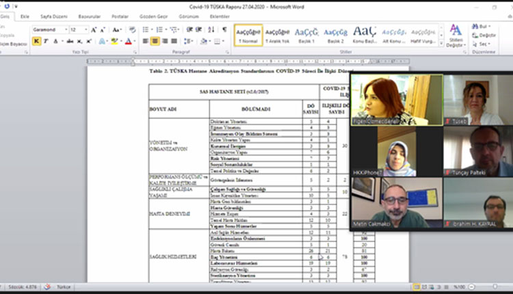Click the Sort A-Z icon
Screen dimensions: 513x294
(x=213, y=30)
